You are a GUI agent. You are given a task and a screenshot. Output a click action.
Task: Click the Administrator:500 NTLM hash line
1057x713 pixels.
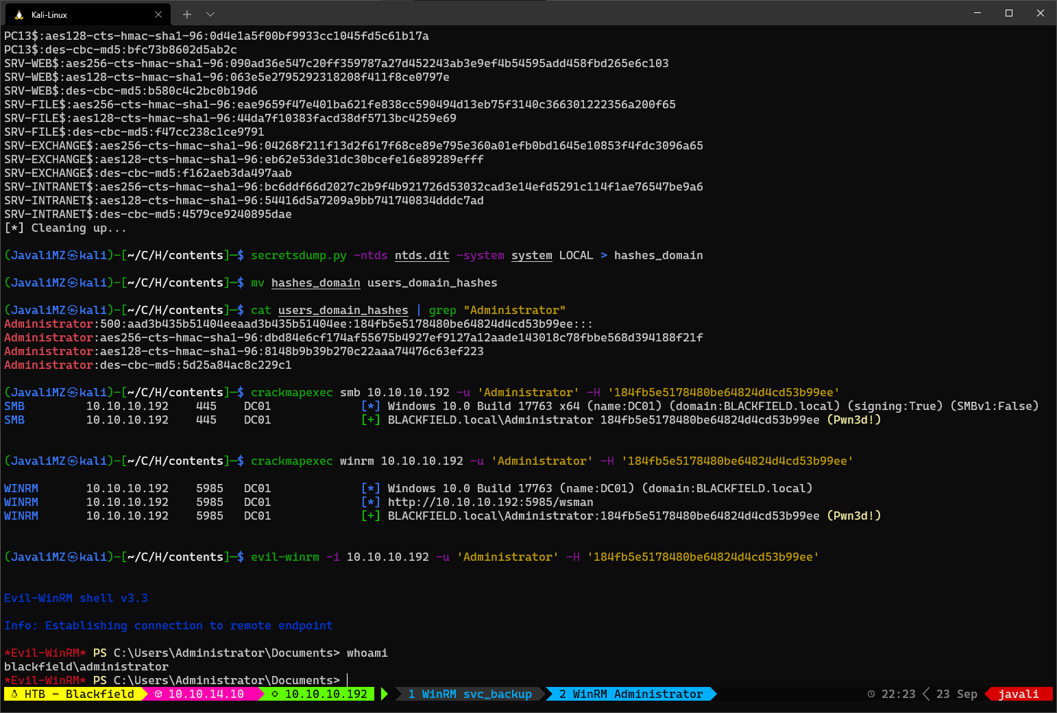point(299,324)
